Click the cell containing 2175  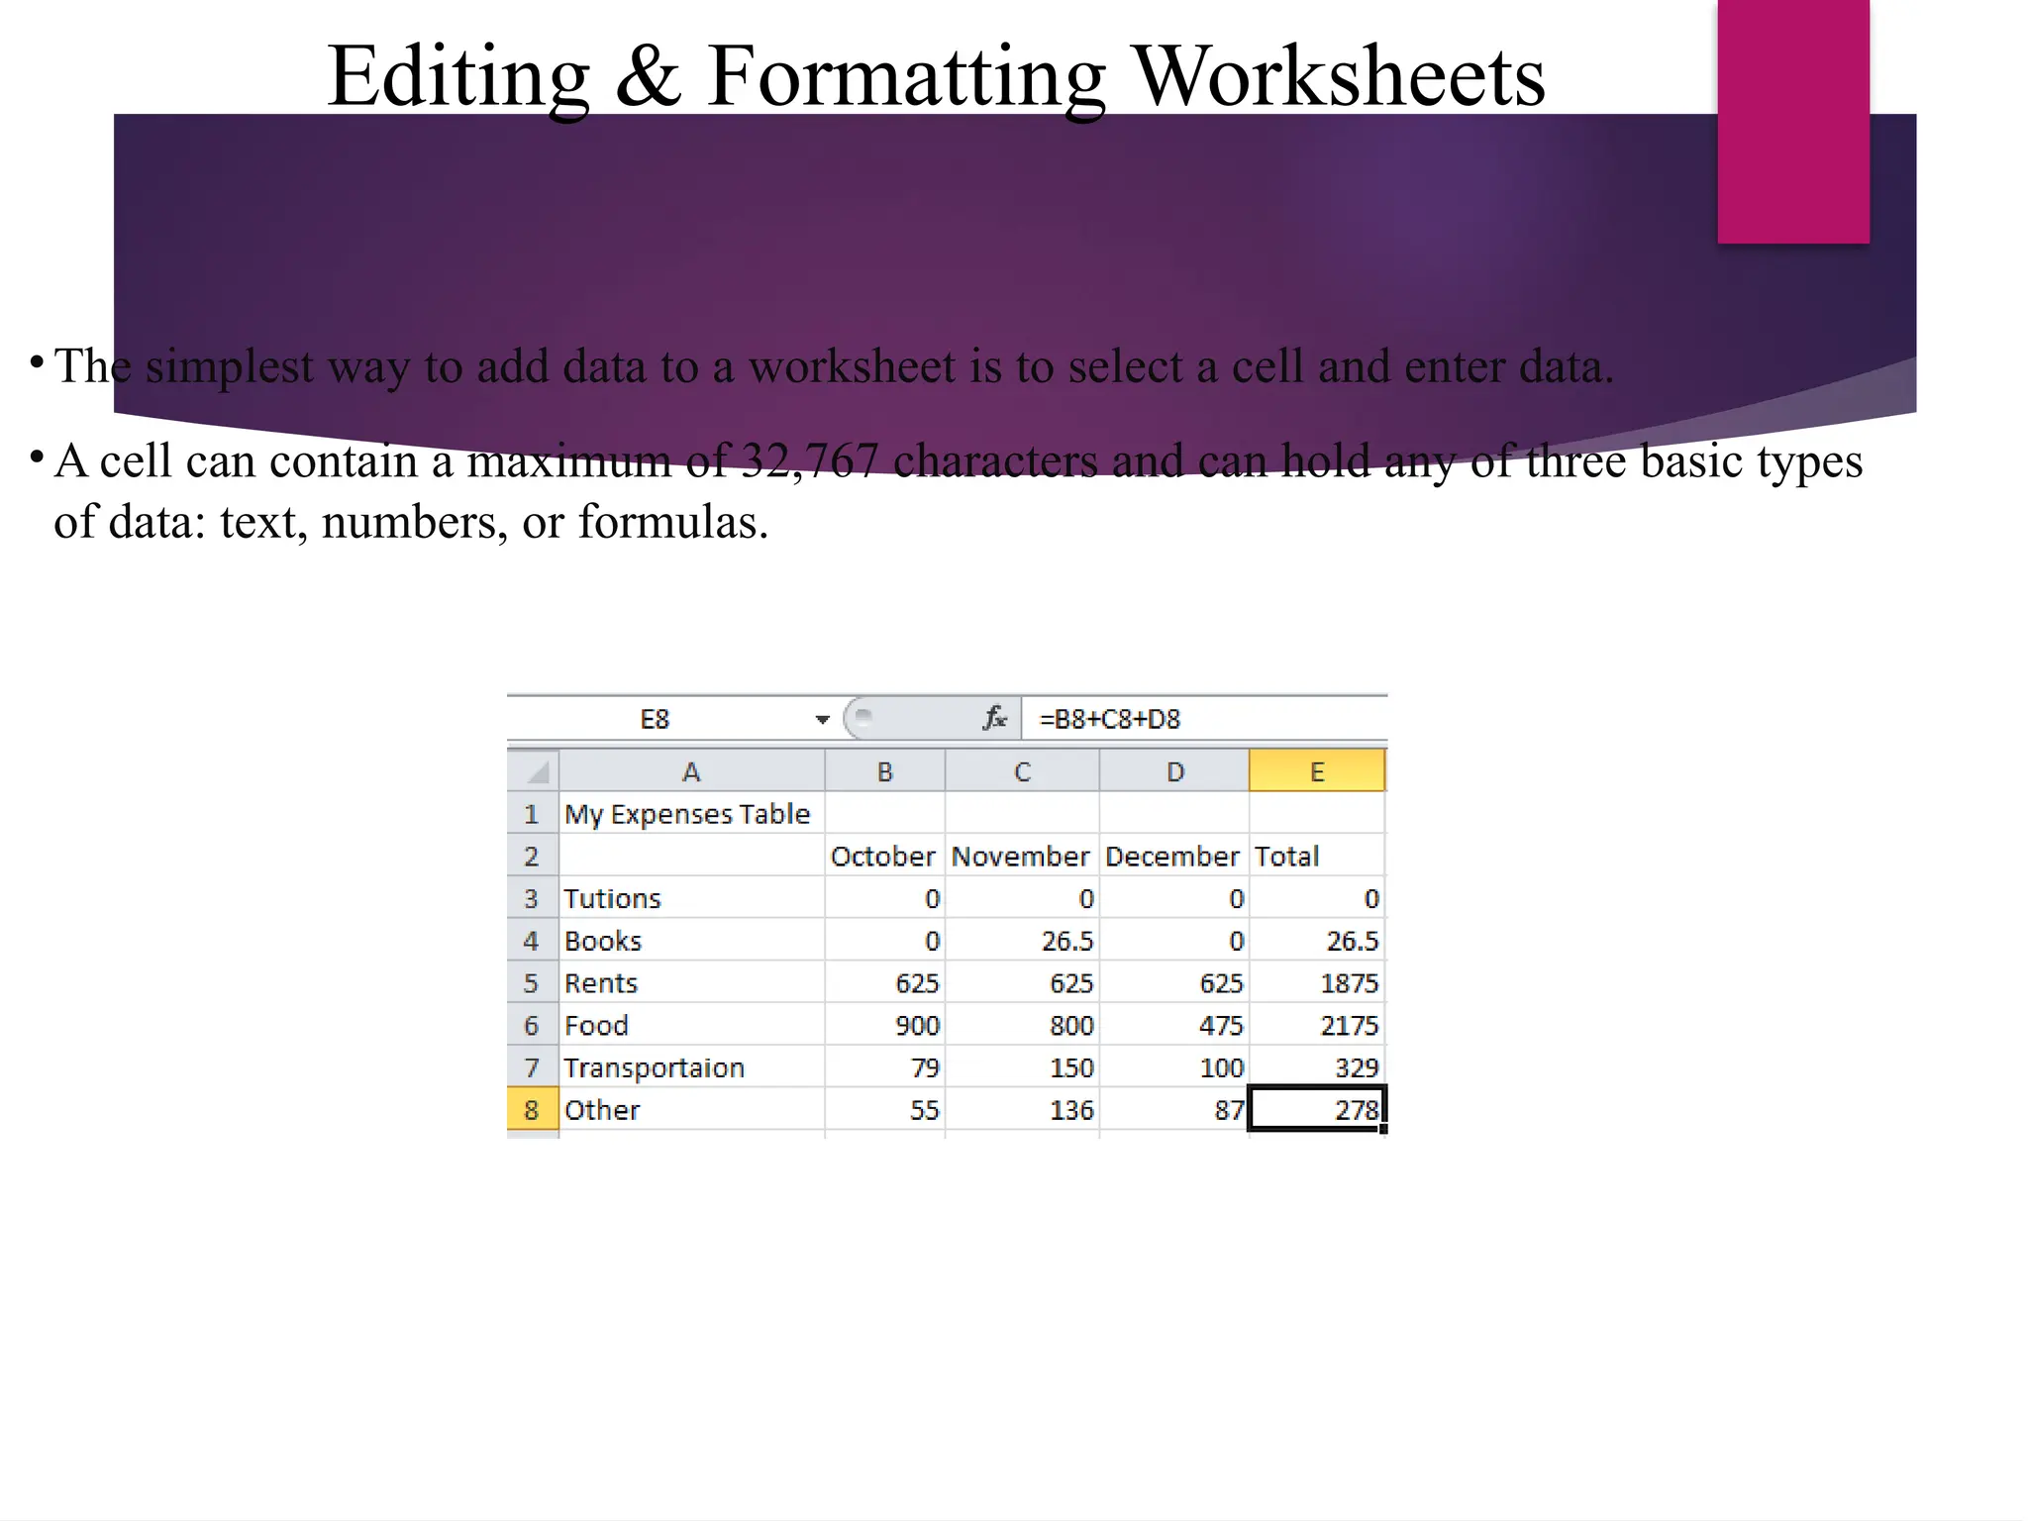[1316, 1025]
